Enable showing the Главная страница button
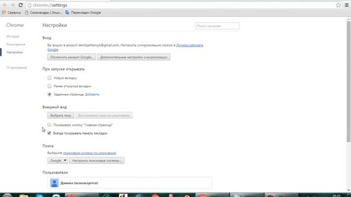Image resolution: width=351 pixels, height=197 pixels. click(49, 125)
